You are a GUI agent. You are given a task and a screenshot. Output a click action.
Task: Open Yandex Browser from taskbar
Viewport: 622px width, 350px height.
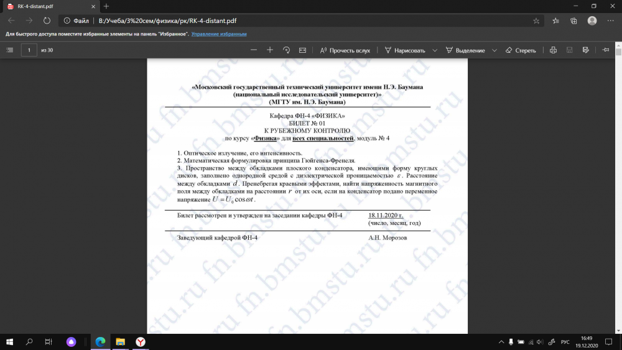(141, 342)
